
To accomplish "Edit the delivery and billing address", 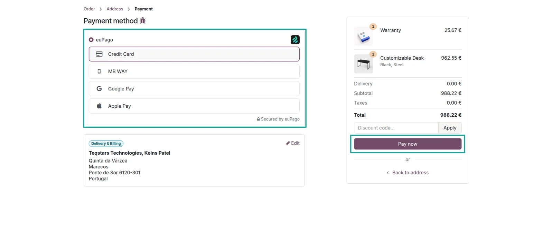I will point(293,143).
